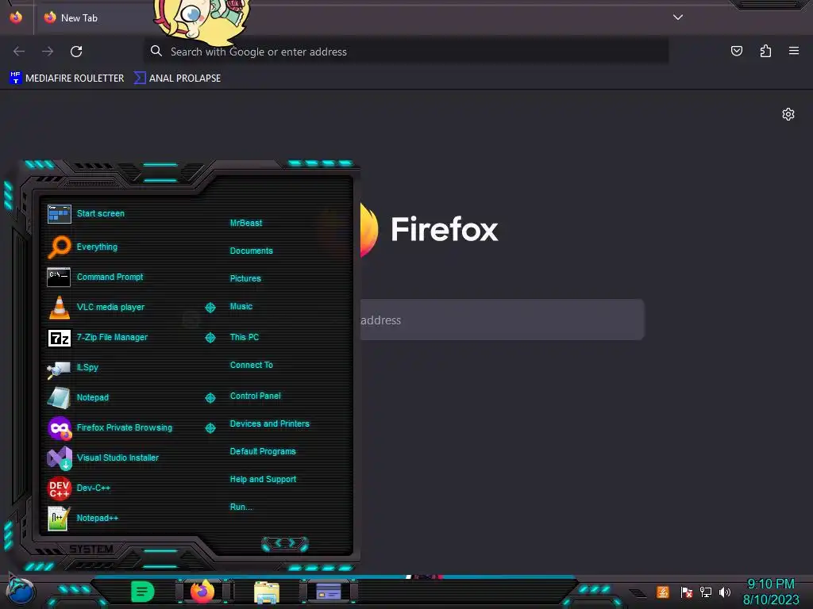The image size is (813, 609).
Task: Open Firefox application hamburger menu
Action: (x=794, y=51)
